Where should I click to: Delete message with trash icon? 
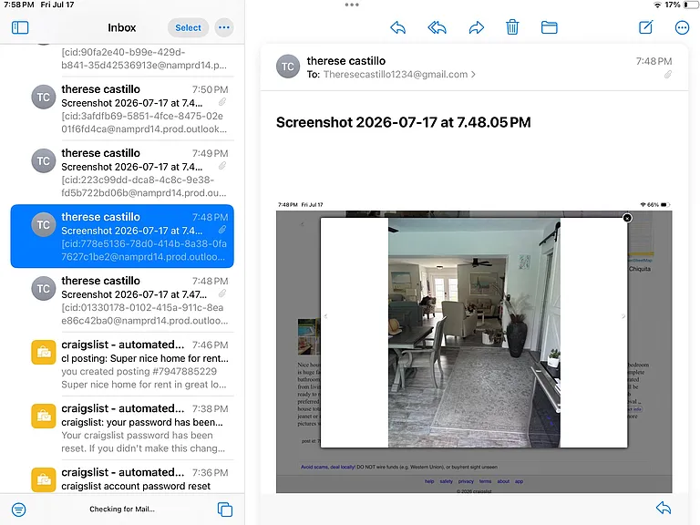[x=512, y=27]
